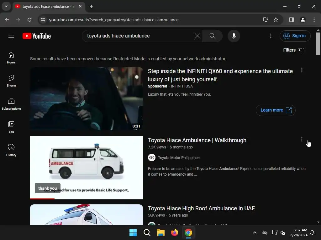Close the YouTube tab
Viewport: 321px width, 240px height.
coord(80,6)
